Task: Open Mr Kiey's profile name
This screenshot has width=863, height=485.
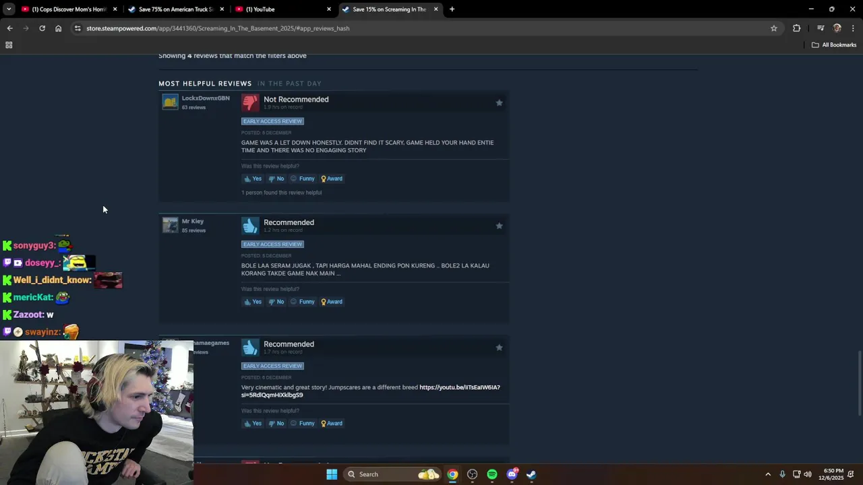Action: coord(192,221)
